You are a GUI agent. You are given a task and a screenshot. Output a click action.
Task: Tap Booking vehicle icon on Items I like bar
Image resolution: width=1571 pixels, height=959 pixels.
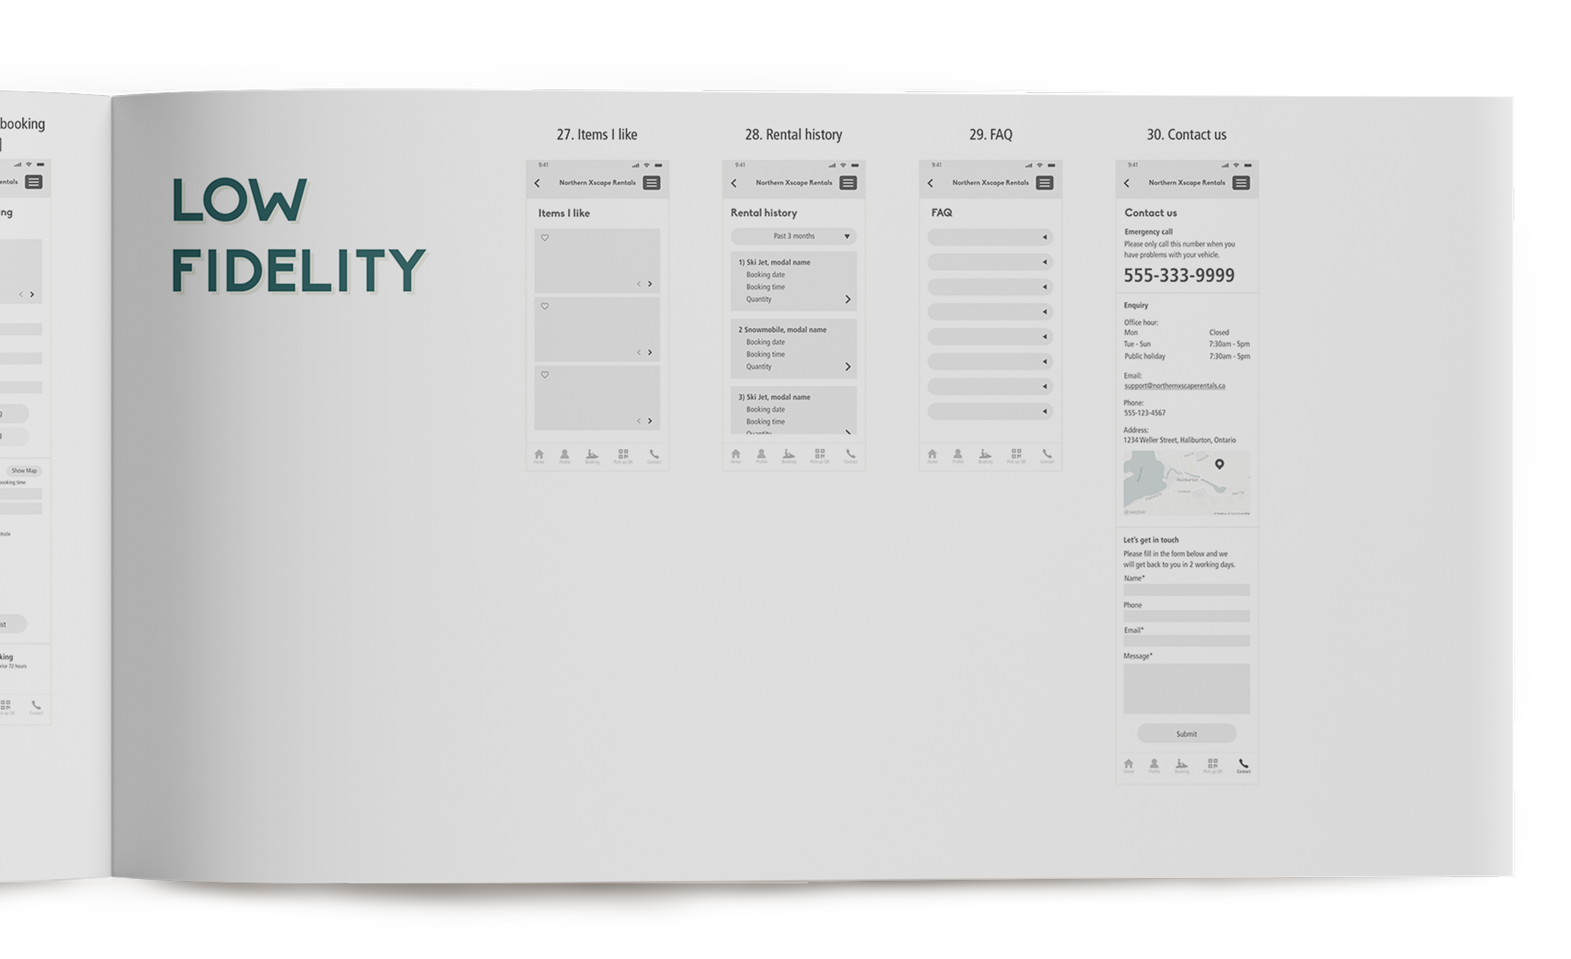point(592,455)
